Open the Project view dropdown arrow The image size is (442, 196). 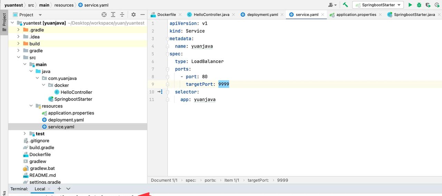point(40,15)
